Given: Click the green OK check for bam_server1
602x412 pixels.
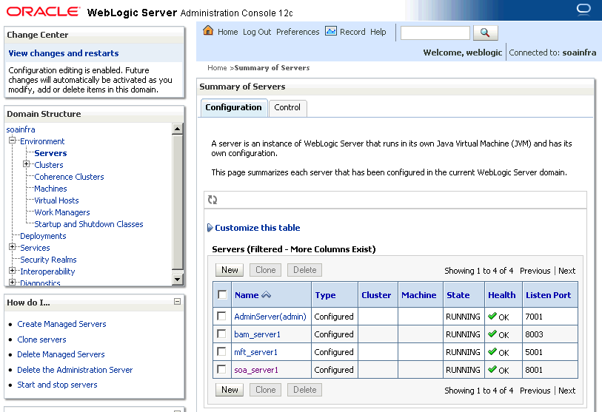Looking at the screenshot, I should pos(492,334).
